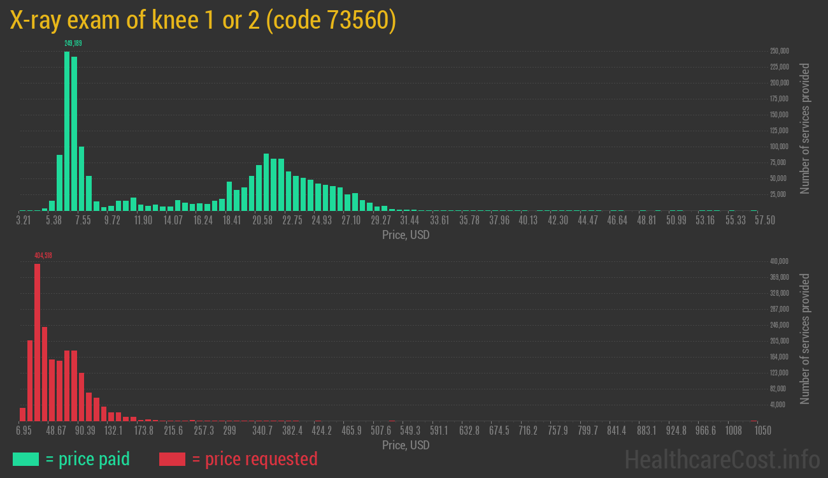Click the 3.21 tick on the green chart axis
The height and width of the screenshot is (478, 828).
23,220
